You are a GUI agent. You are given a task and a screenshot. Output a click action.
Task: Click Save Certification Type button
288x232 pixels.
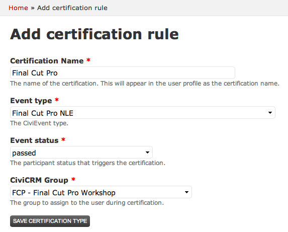pos(50,221)
